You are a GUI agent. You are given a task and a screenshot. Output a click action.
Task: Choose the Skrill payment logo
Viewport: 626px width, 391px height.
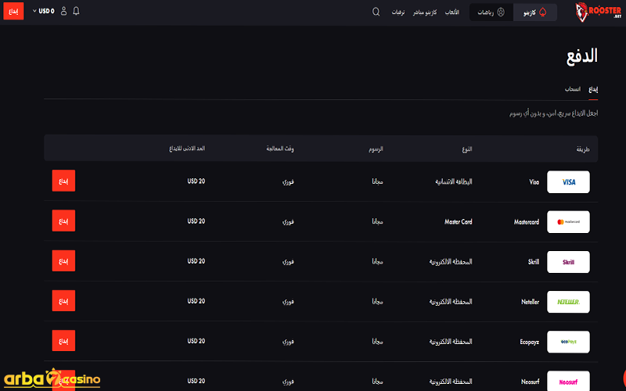pyautogui.click(x=568, y=262)
